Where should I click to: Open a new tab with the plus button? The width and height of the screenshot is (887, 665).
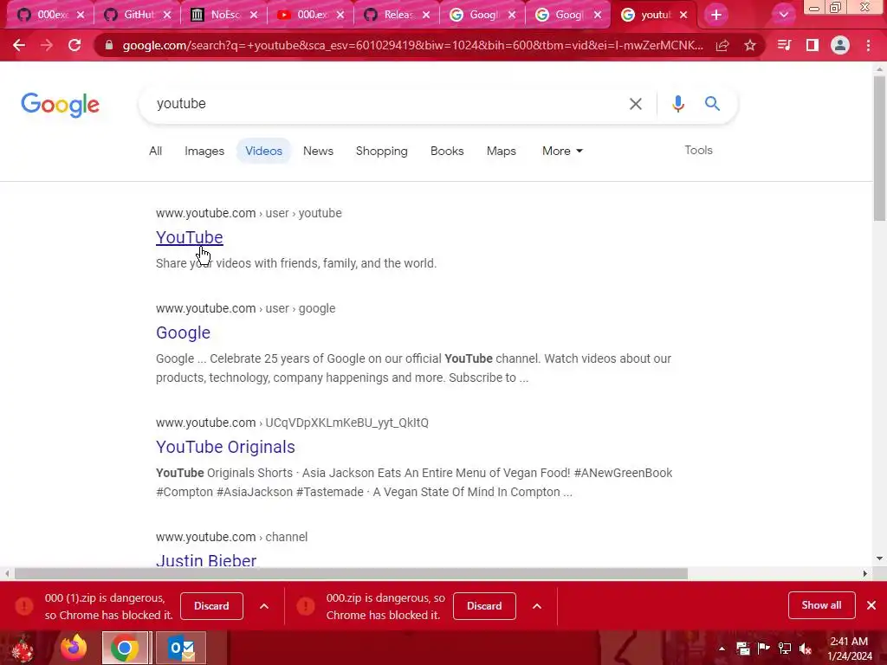pyautogui.click(x=716, y=15)
